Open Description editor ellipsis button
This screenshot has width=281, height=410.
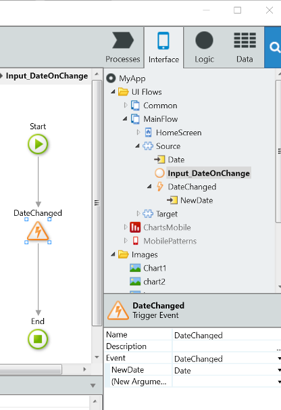coord(279,347)
